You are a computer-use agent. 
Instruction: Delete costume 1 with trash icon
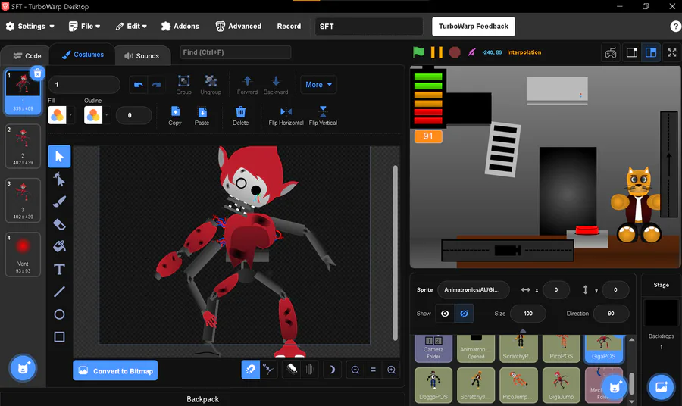coord(38,73)
